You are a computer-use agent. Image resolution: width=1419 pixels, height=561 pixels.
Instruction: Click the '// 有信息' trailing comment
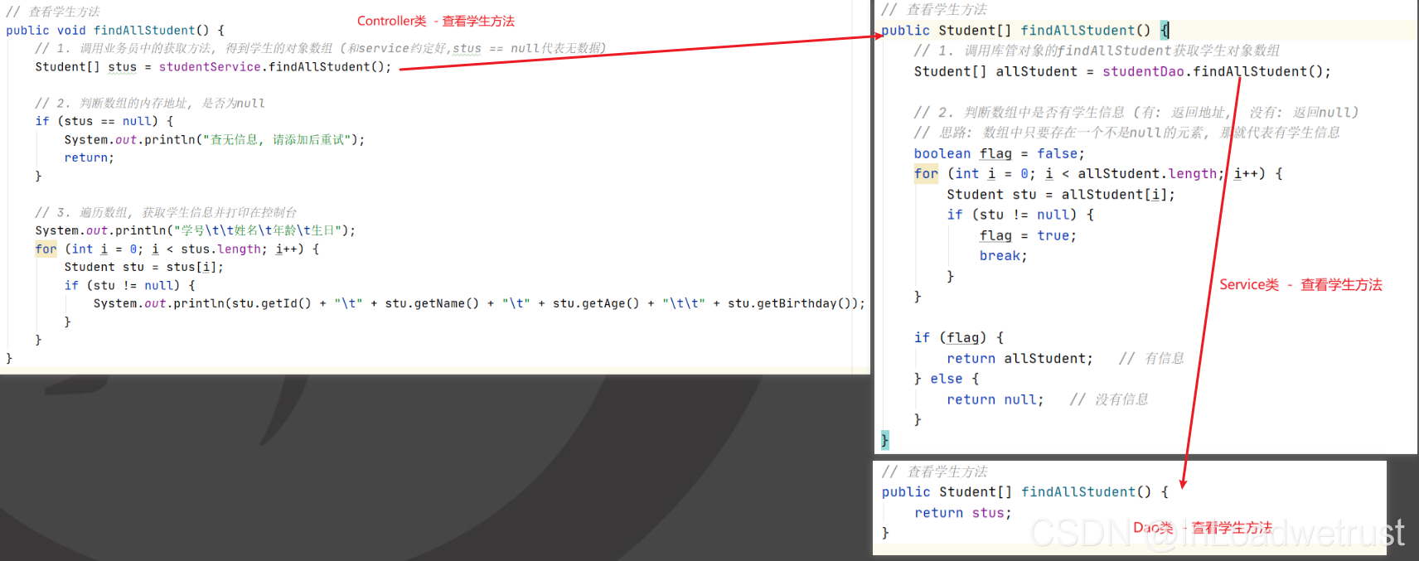pyautogui.click(x=1151, y=358)
